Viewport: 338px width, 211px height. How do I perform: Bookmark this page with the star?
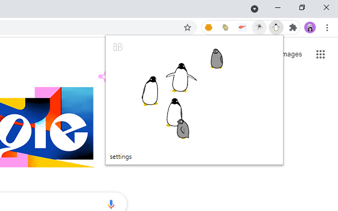187,27
